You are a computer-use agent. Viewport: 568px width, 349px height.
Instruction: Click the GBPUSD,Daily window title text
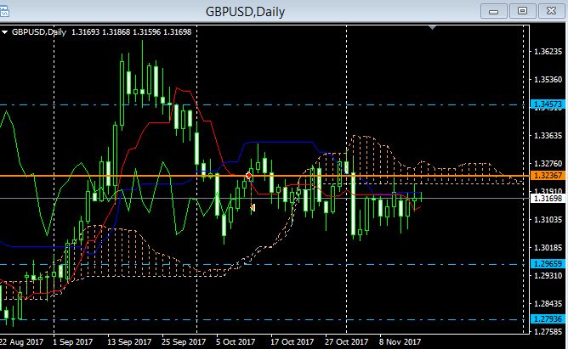pyautogui.click(x=245, y=12)
